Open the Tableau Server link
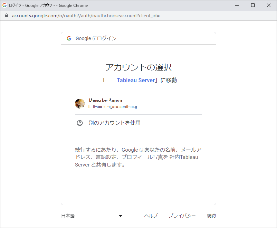 tap(136, 80)
